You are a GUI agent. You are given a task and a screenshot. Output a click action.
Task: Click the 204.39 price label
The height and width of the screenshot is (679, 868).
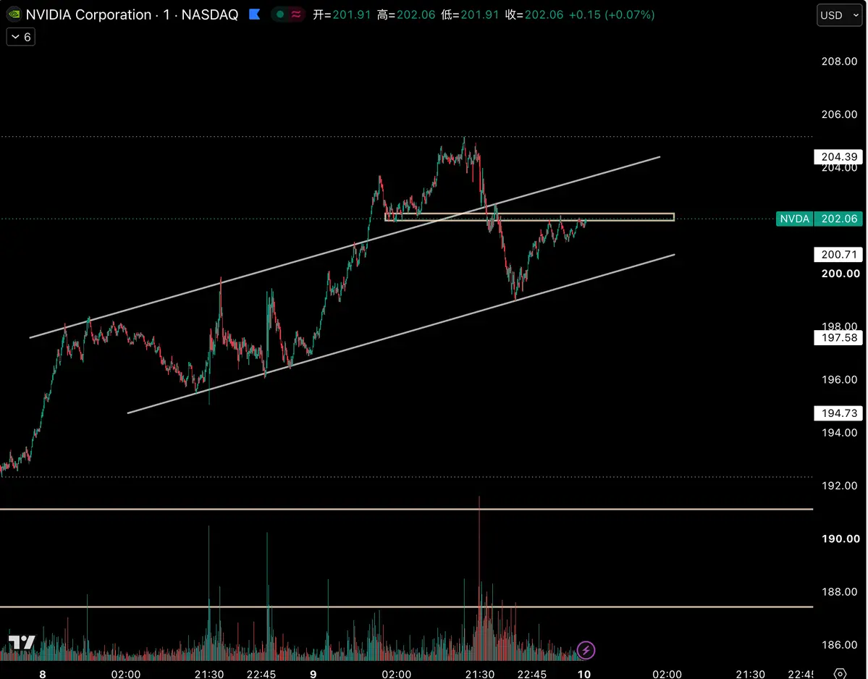(838, 157)
